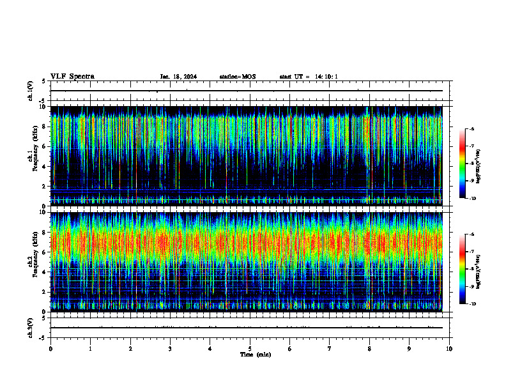Click the "-10" tick on the ch.2 colorbar

tap(472, 304)
